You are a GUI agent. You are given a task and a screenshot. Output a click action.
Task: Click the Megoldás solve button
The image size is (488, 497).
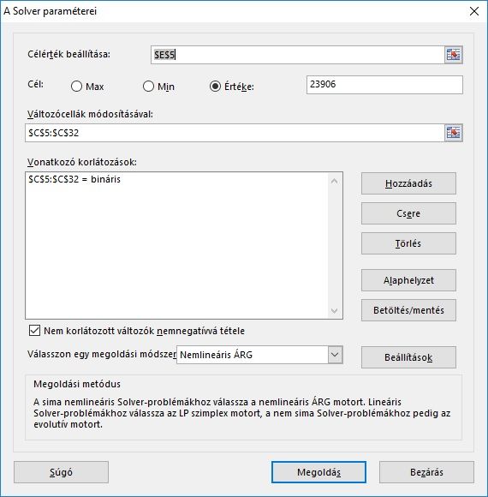click(x=318, y=472)
